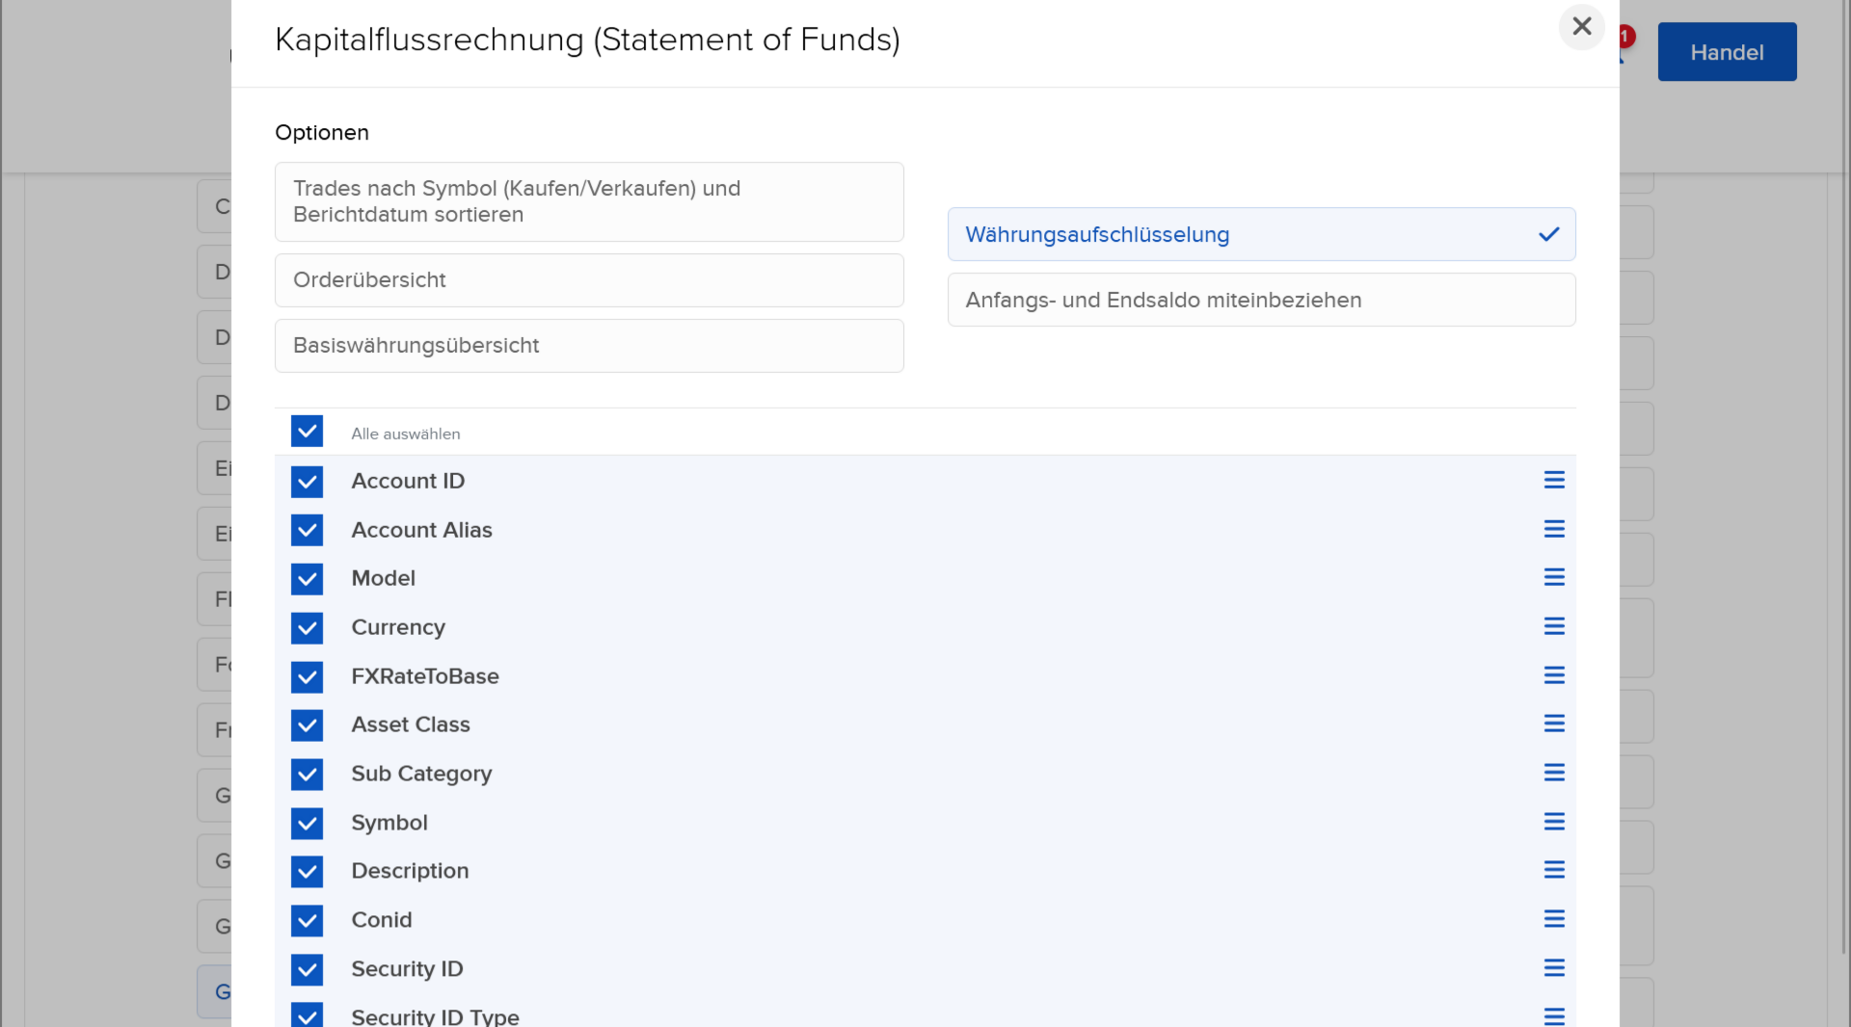Click the drag handle next to Currency
This screenshot has width=1851, height=1027.
tap(1555, 626)
